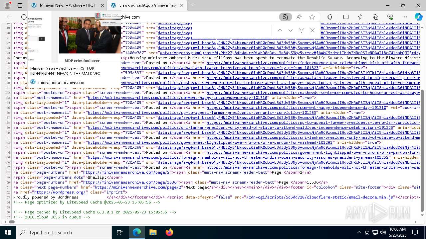426x239 pixels.
Task: Click the 'Page optimized by LiteSpeed Cache' comment
Action: coord(87,202)
